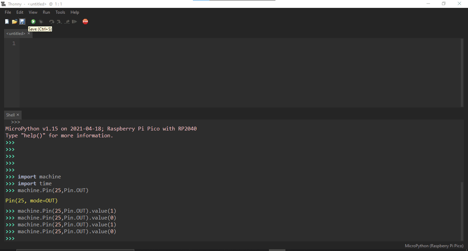Open the Tools menu
Image resolution: width=468 pixels, height=251 pixels.
(x=60, y=12)
